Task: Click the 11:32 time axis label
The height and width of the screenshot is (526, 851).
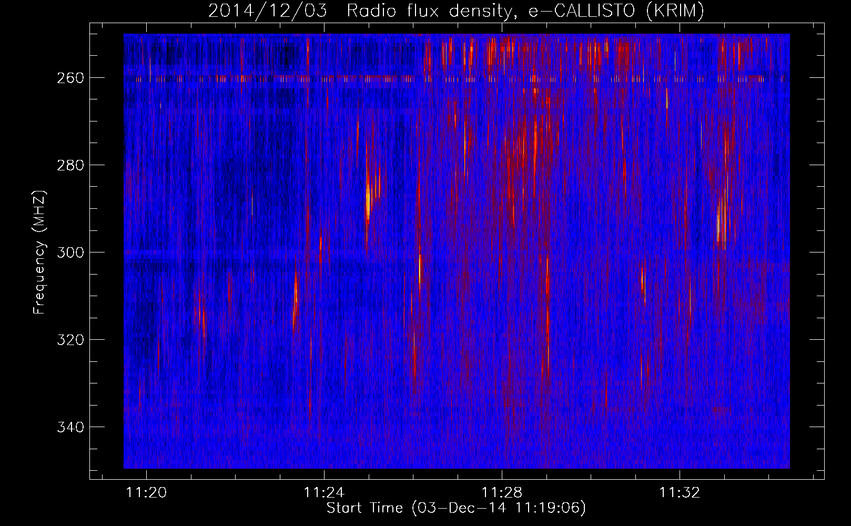Action: point(680,493)
